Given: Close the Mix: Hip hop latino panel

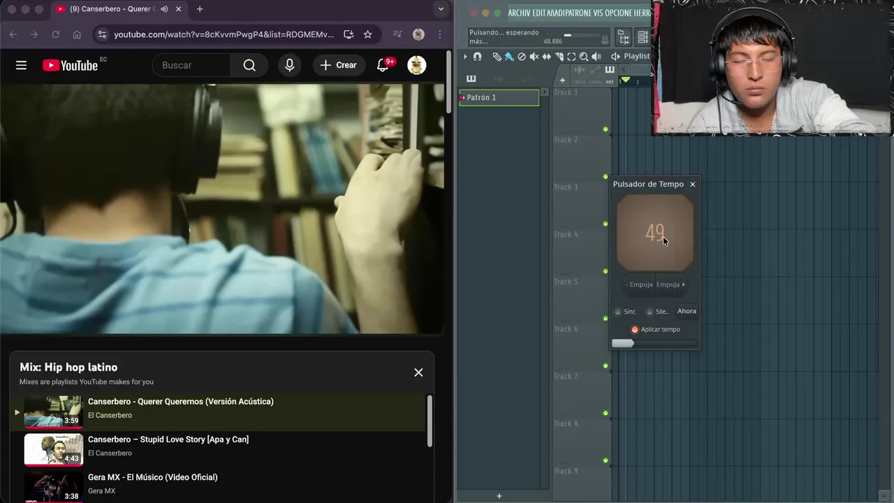Looking at the screenshot, I should [418, 372].
